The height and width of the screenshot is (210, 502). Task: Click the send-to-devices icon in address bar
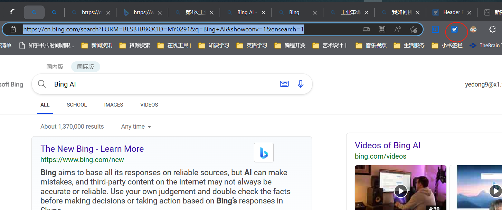pyautogui.click(x=367, y=29)
